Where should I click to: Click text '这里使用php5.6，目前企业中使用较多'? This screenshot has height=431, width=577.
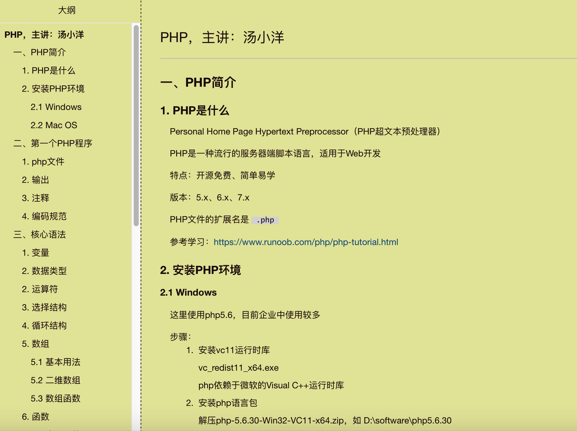coord(245,315)
